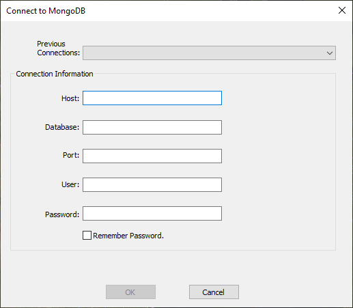Activate the Password input field

tap(152, 213)
